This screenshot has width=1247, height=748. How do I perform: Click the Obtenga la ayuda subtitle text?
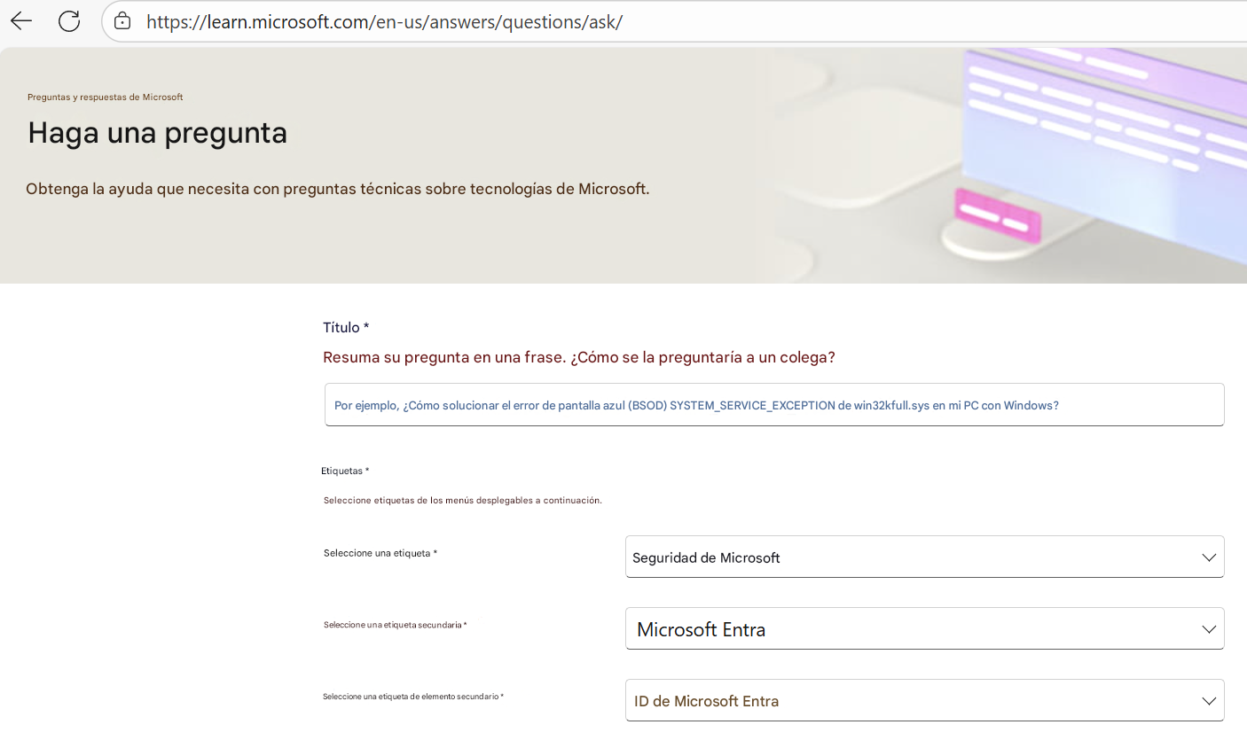point(338,189)
